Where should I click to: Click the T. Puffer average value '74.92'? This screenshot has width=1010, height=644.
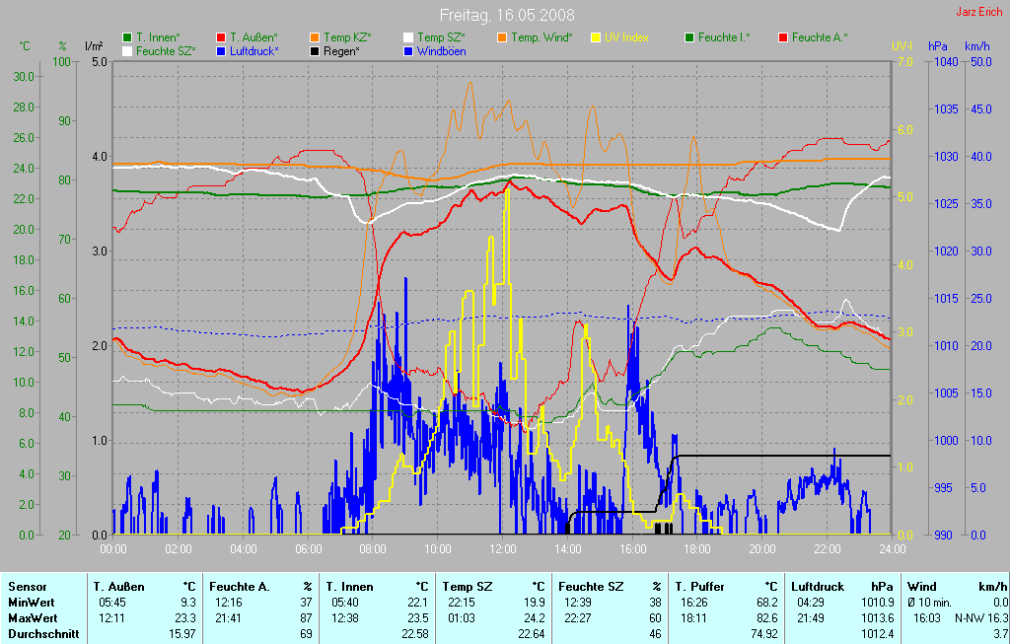point(764,634)
